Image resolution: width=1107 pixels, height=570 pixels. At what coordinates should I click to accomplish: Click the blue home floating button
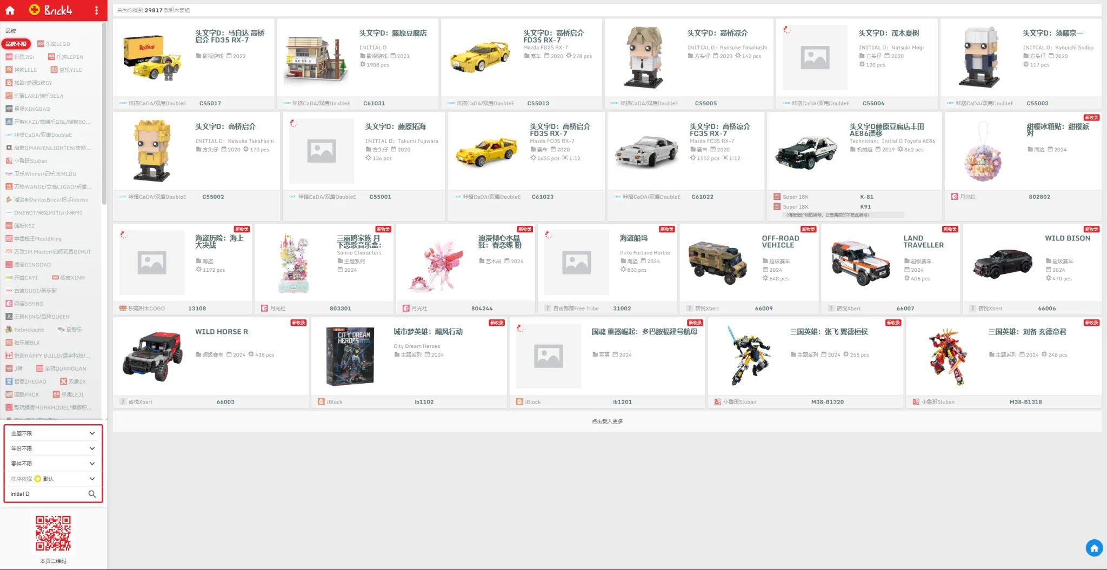pos(1093,548)
